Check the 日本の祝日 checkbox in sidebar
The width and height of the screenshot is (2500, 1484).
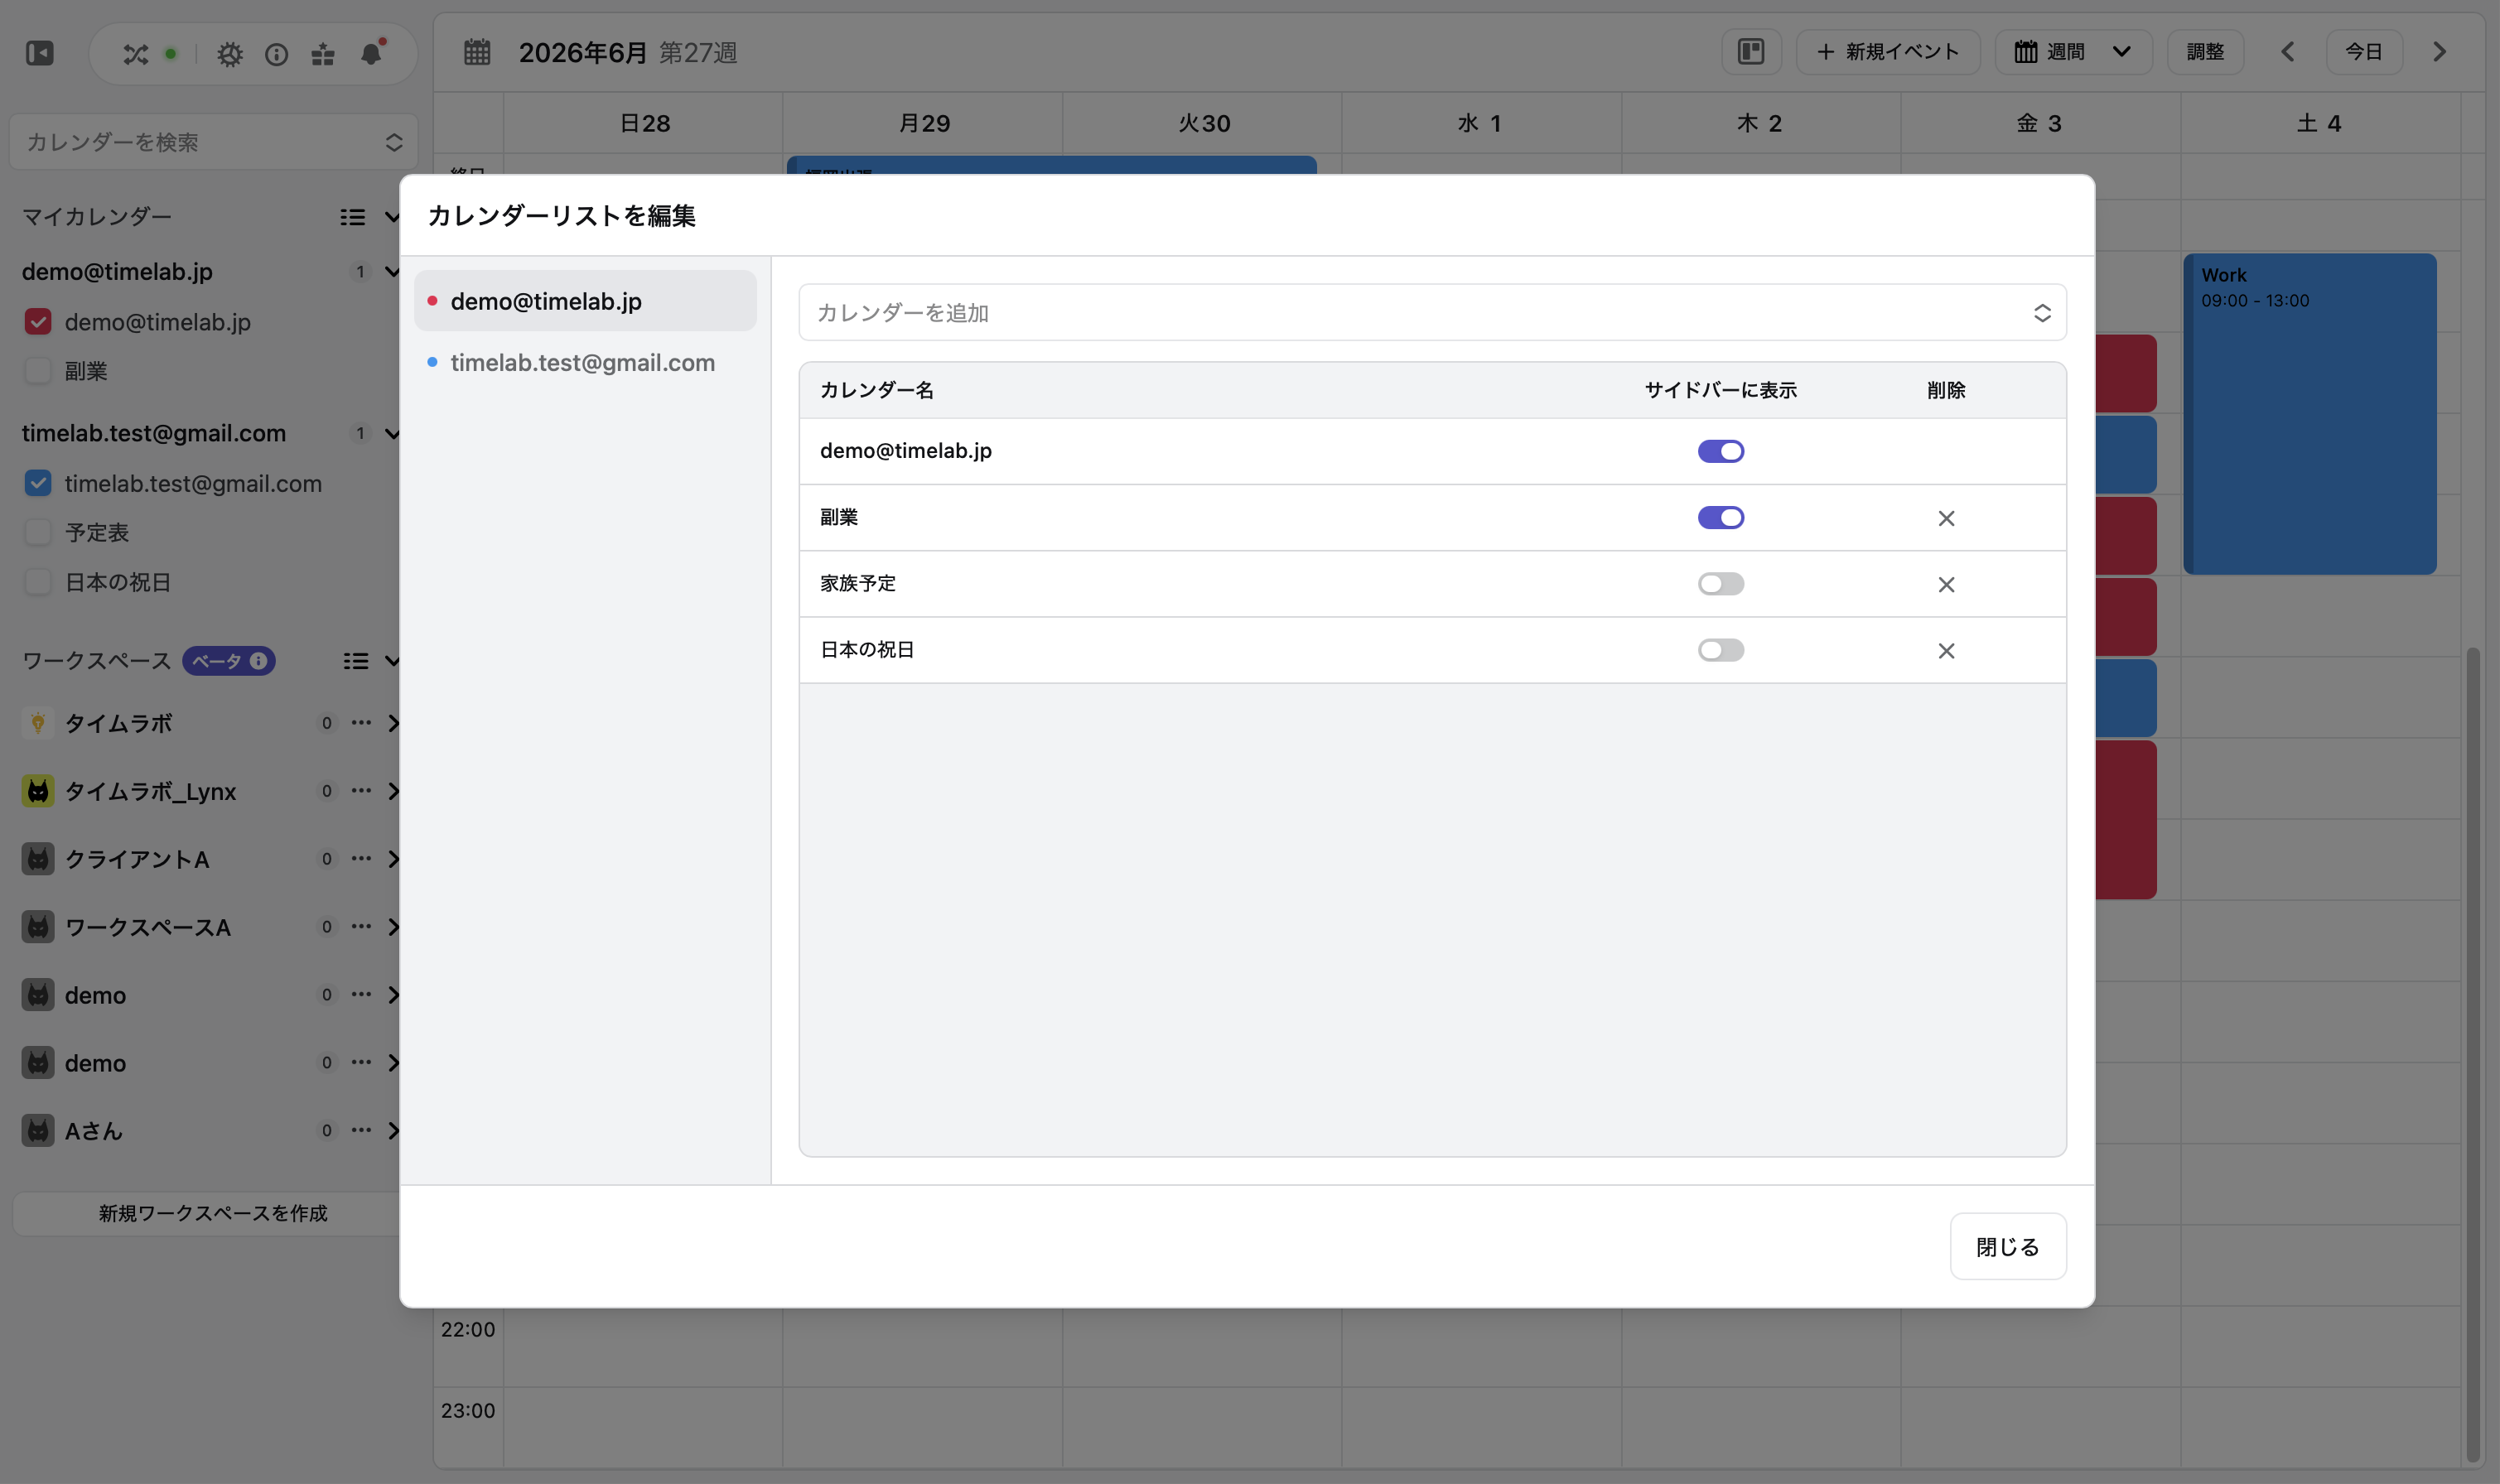[38, 582]
